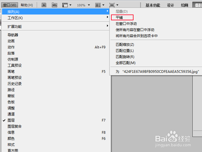
Task: Launch Bridge with the Br icon
Action: pos(44,5)
